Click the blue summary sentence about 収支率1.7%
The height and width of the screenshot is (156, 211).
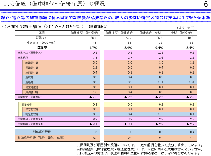pyautogui.click(x=105, y=18)
